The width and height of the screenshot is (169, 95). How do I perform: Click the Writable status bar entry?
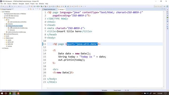(105, 91)
